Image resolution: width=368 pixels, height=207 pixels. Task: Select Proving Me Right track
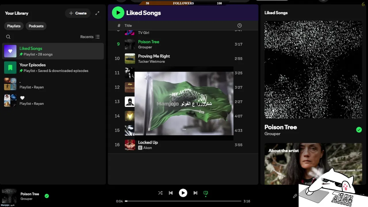[154, 56]
